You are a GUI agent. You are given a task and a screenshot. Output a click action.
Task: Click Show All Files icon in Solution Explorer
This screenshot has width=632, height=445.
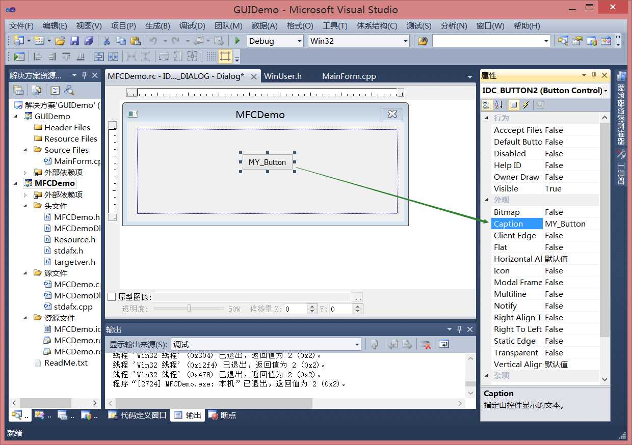pos(36,90)
